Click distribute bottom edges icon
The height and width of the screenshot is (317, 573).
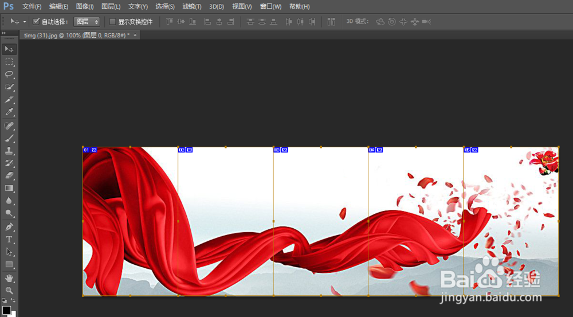pos(273,22)
